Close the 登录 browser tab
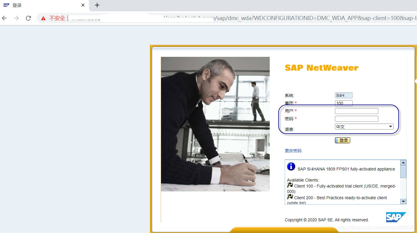This screenshot has width=417, height=233. (83, 5)
